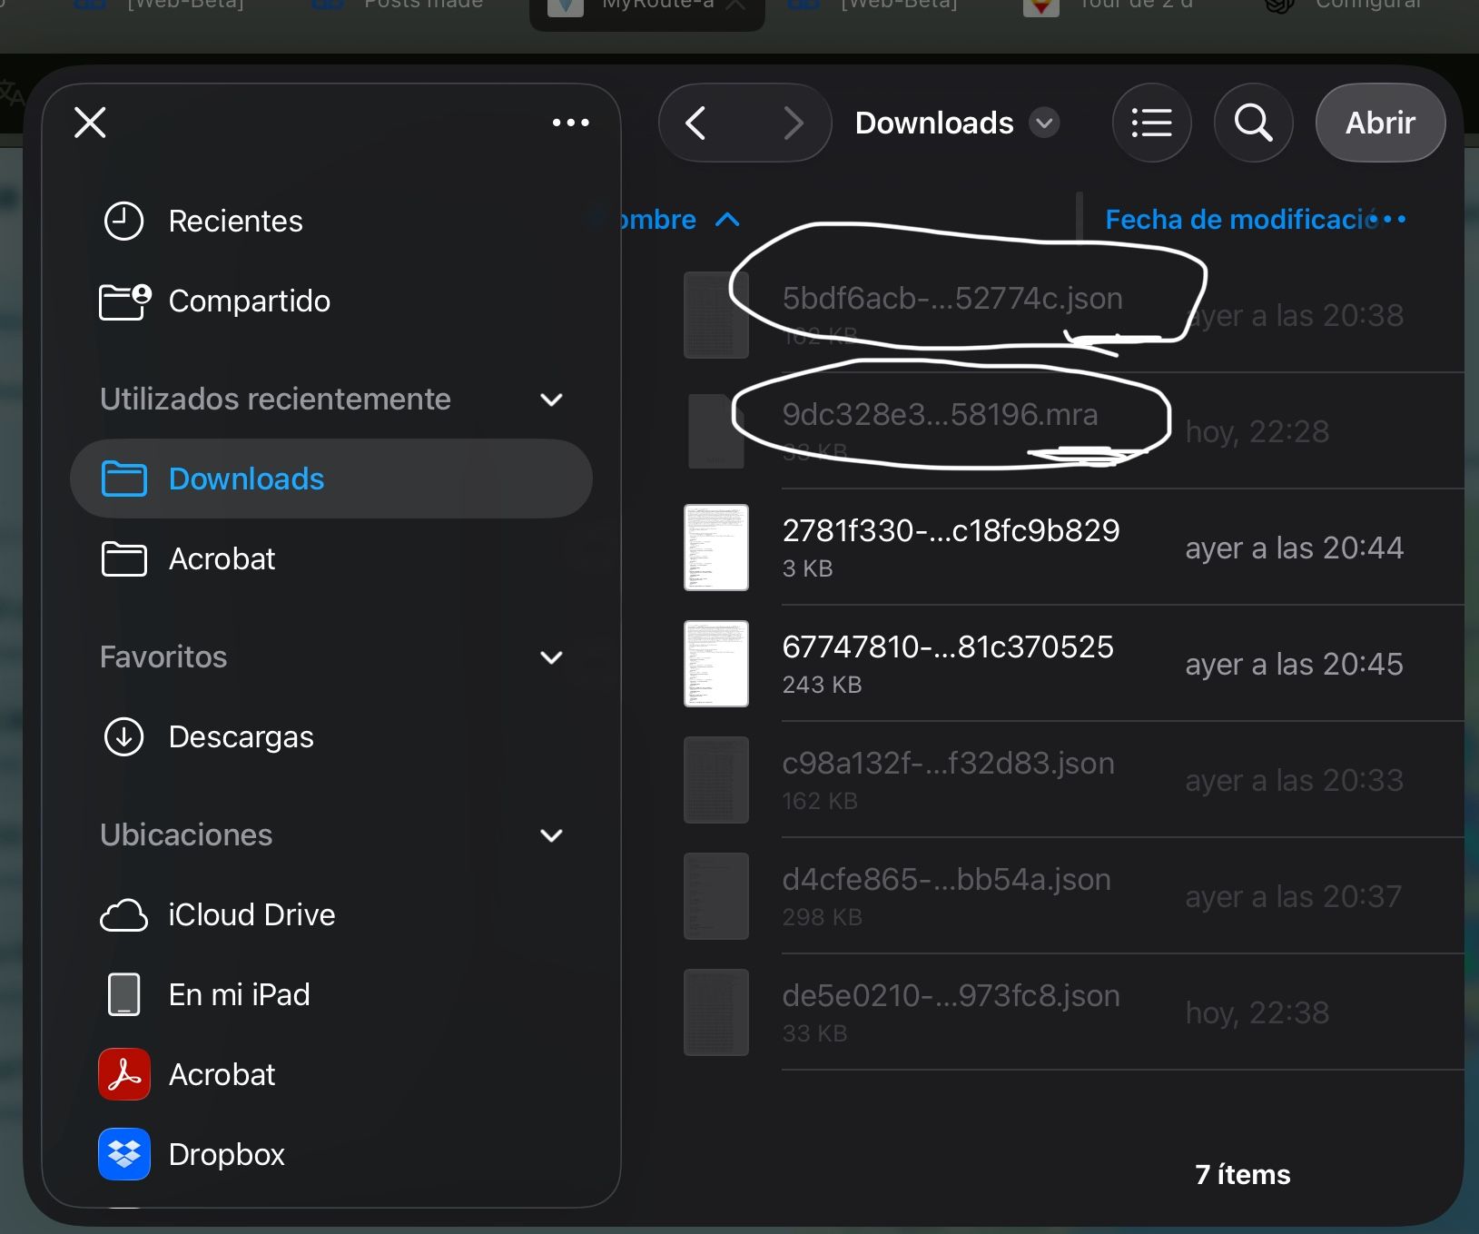Switch to the Tour de browser tab
Screen dimensions: 1479x1234
pos(1109,7)
